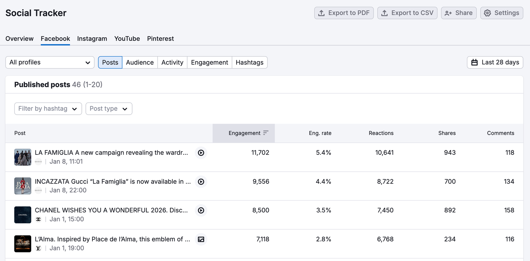Click the image icon on the L'Alma post

pyautogui.click(x=201, y=239)
